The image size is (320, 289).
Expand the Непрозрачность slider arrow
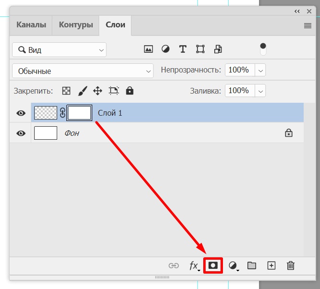(x=260, y=70)
